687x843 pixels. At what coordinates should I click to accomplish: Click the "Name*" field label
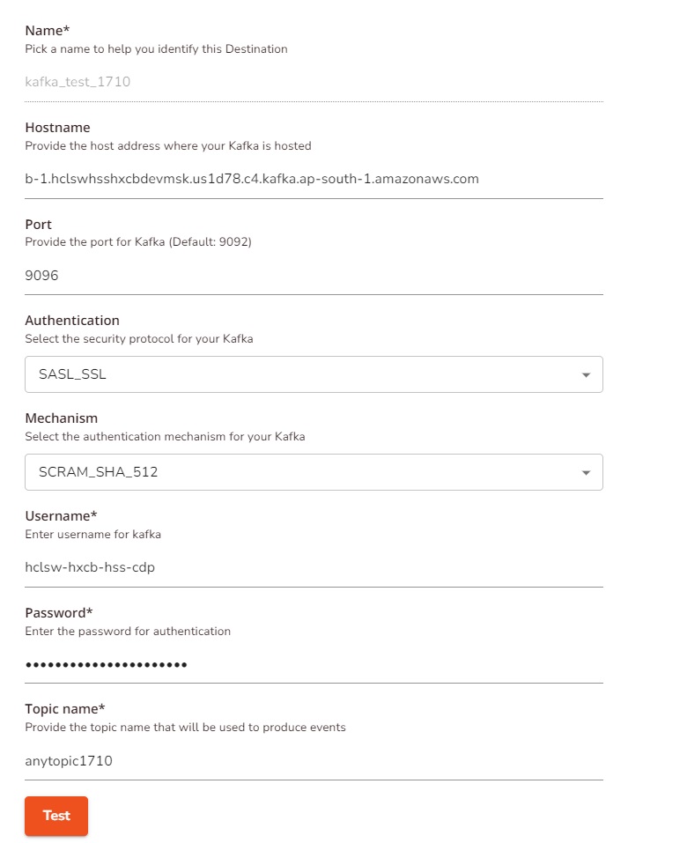click(x=48, y=31)
